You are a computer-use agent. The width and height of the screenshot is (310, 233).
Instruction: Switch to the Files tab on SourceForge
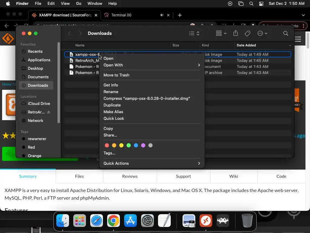(79, 176)
